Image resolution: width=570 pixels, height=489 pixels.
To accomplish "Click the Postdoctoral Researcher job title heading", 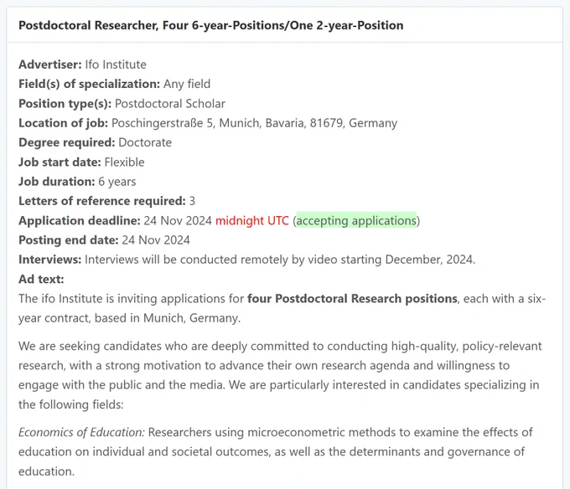I will pos(211,25).
